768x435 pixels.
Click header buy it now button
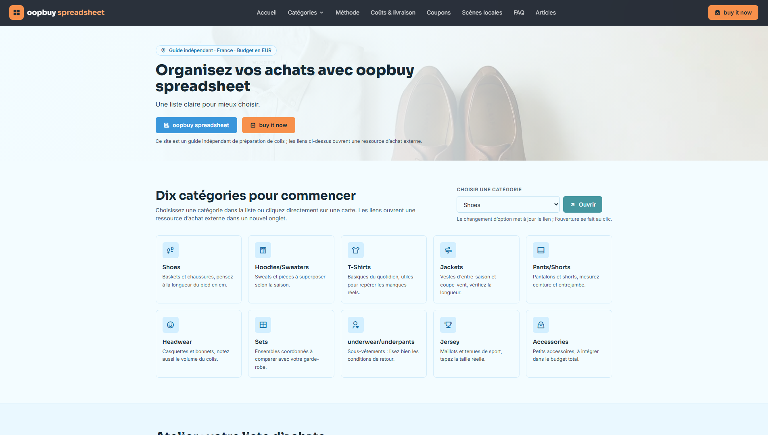click(x=733, y=13)
